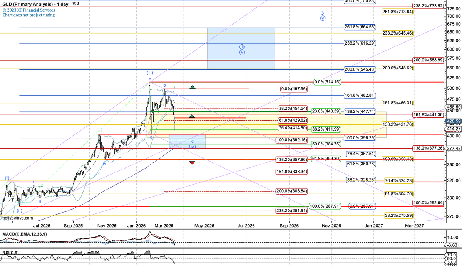Select the 138.2%(421.76) Fibonacci label
This screenshot has height=266, width=462.
point(398,124)
